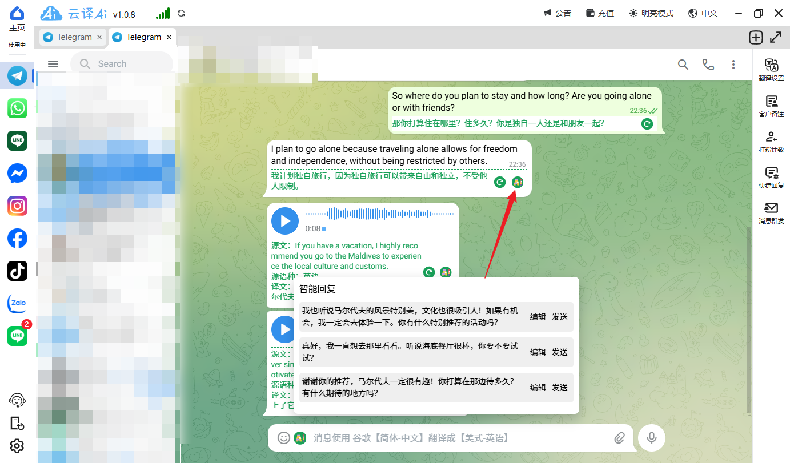Edit the second smart reply suggestion

538,352
